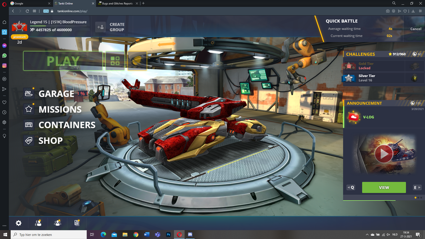This screenshot has height=239, width=425.
Task: Open Opera downloads icon
Action: (413, 11)
